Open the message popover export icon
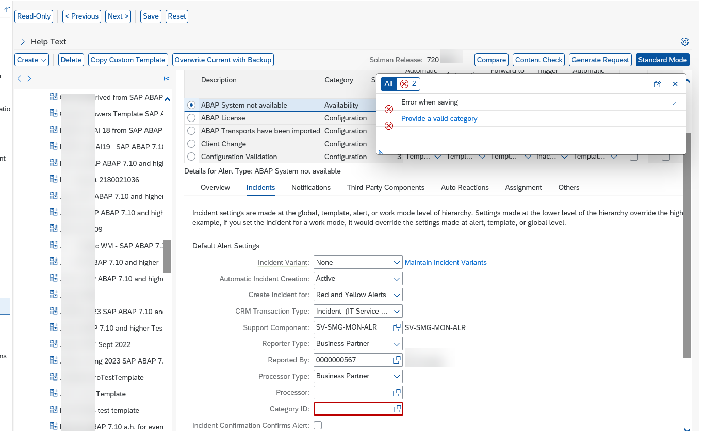704x432 pixels. [x=658, y=84]
